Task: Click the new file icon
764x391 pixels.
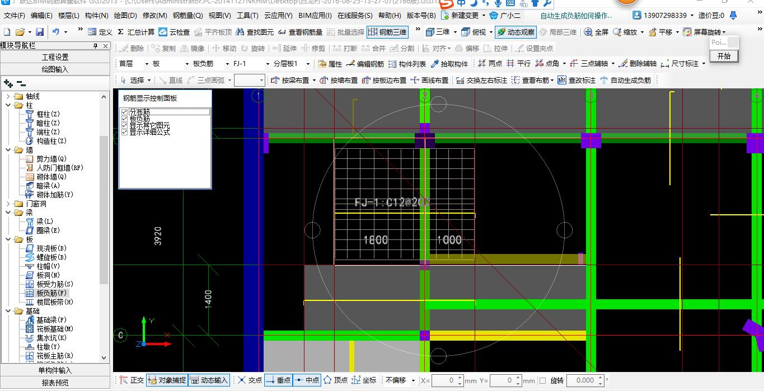Action: point(7,32)
